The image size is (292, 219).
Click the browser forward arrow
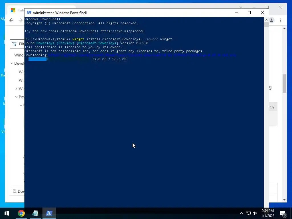pos(21,20)
